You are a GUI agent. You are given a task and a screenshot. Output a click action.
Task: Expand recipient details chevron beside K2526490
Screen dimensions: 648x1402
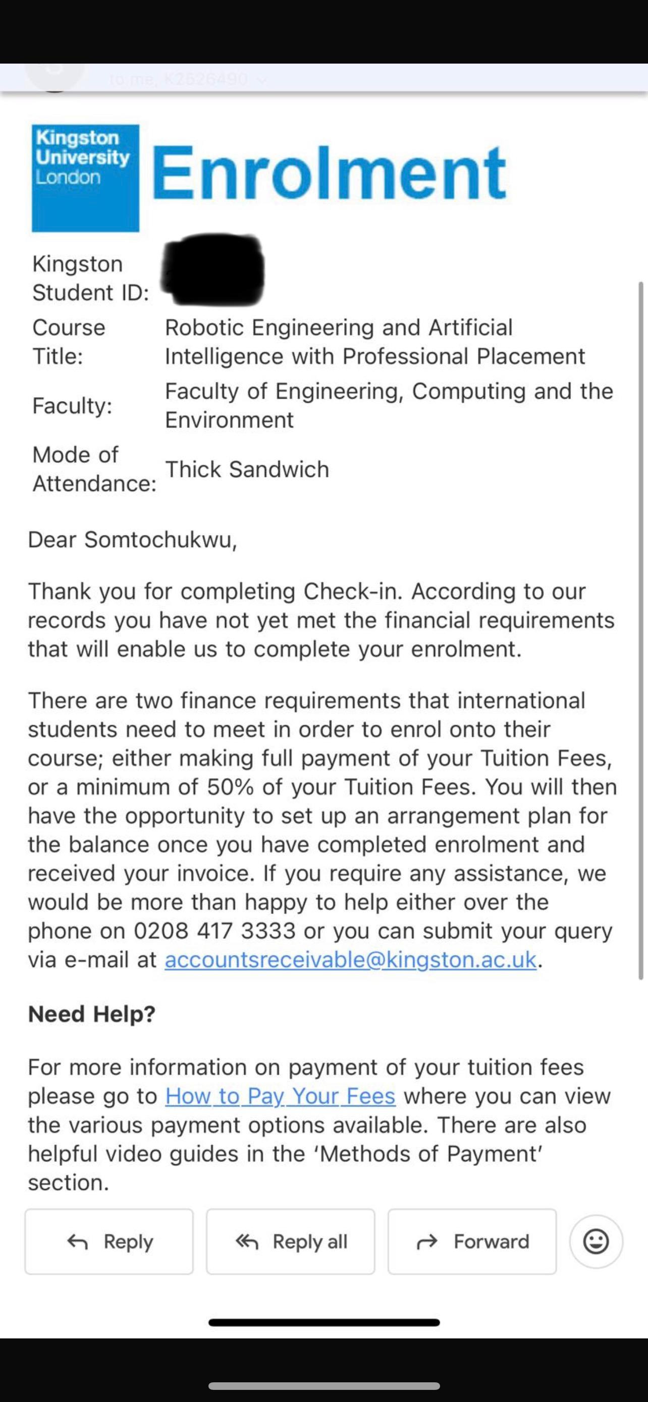[x=262, y=81]
